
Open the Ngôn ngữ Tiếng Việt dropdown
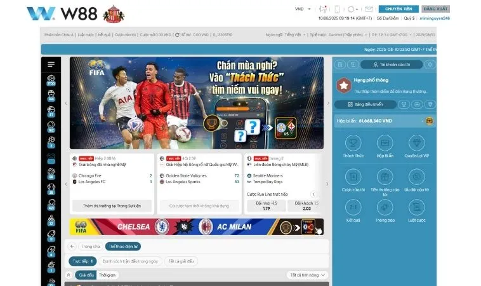pos(286,35)
